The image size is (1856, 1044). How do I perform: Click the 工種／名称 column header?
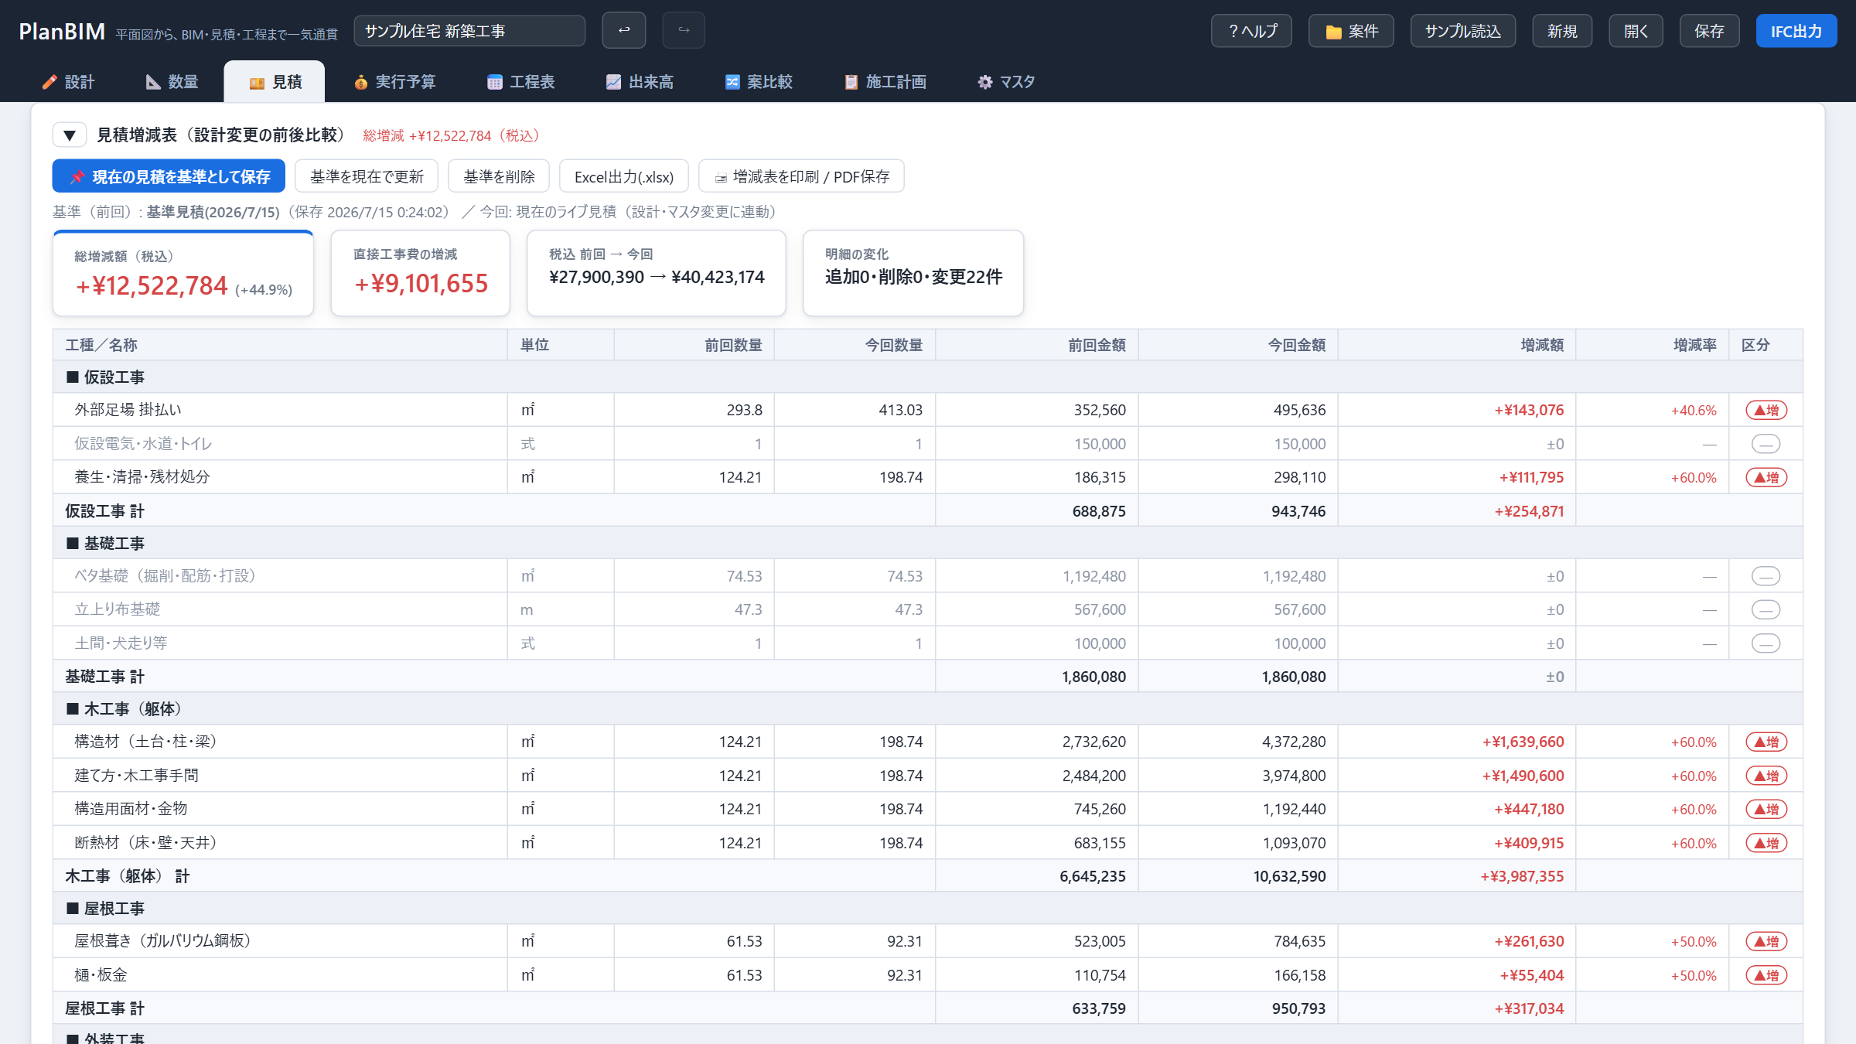click(280, 345)
